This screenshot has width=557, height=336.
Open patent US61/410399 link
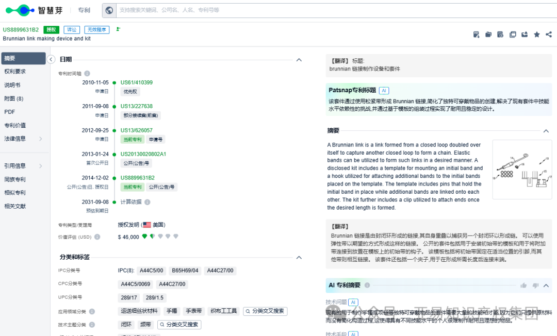coord(135,82)
